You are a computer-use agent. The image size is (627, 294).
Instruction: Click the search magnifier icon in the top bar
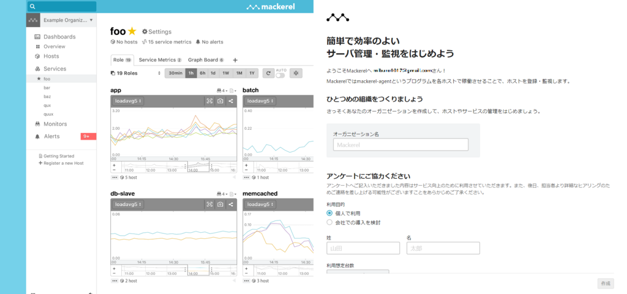click(33, 6)
